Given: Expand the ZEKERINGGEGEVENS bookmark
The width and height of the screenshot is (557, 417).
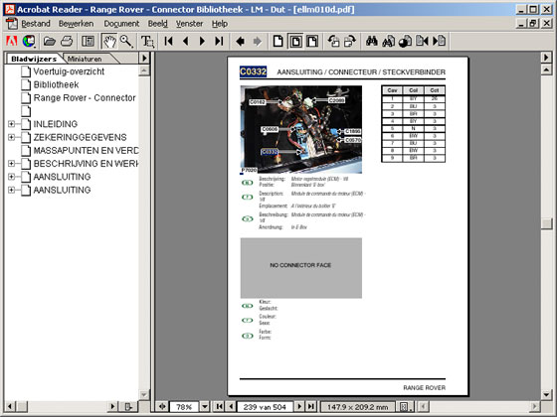Looking at the screenshot, I should [x=11, y=137].
